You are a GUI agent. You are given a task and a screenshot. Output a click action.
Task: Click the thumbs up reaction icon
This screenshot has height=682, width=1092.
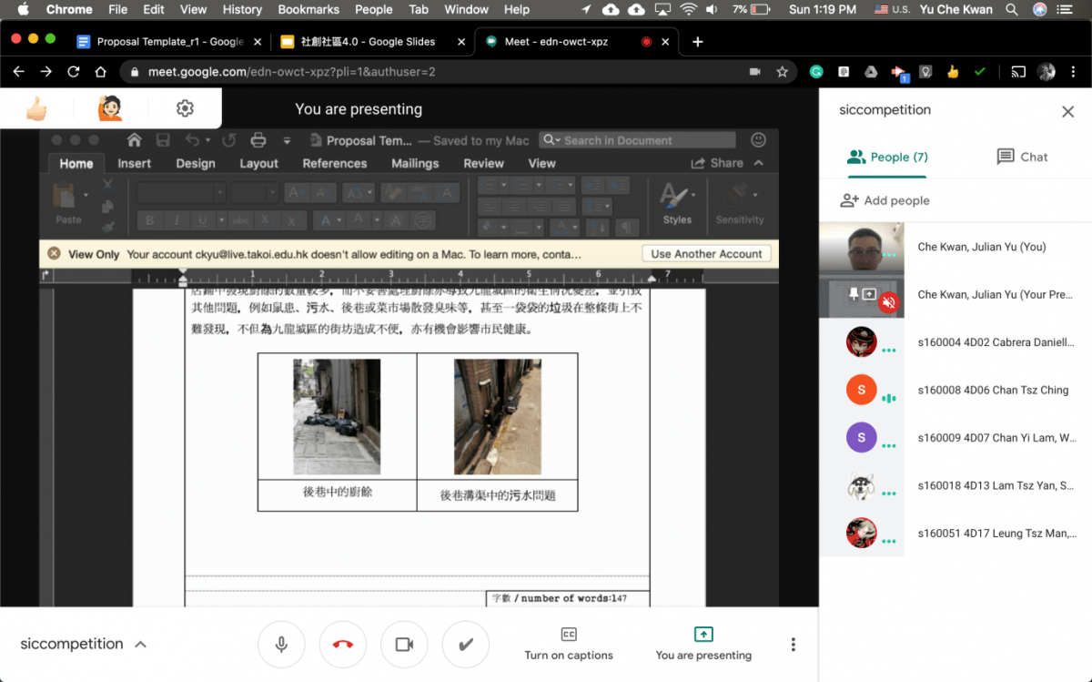[36, 109]
